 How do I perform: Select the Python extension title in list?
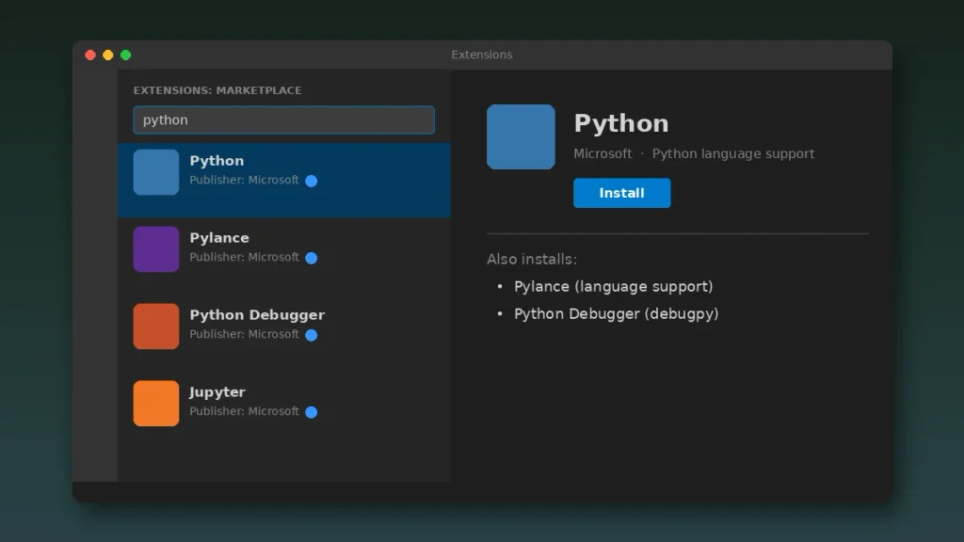click(217, 160)
